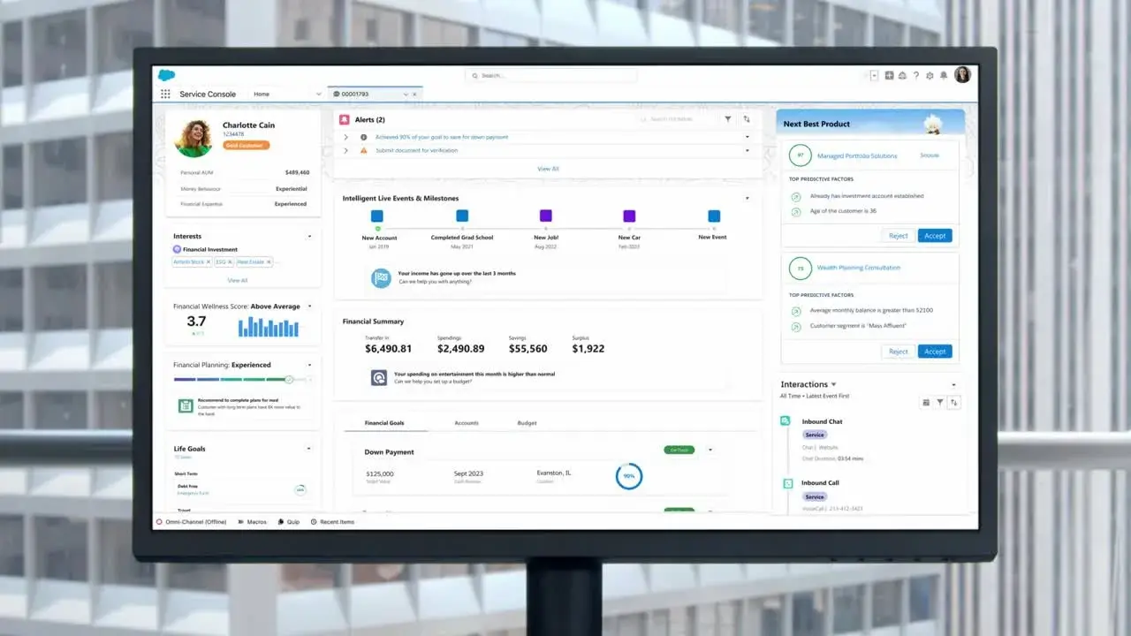1131x636 pixels.
Task: Open the Interactions dropdown arrow
Action: pos(831,384)
